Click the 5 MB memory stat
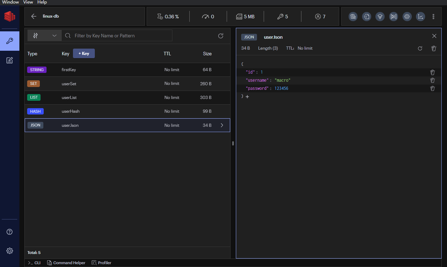 [x=245, y=17]
